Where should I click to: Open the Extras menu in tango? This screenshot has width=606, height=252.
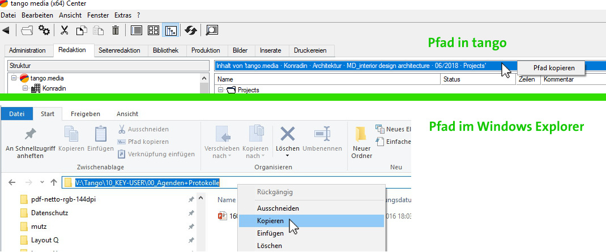[x=122, y=15]
